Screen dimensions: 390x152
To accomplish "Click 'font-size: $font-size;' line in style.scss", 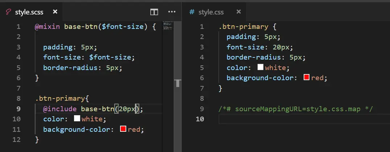I will tap(89, 57).
